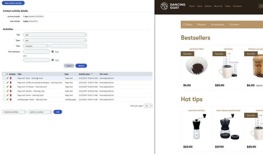Delete the page visit 'Home - Dancing Goat'
263x154 pixels.
pyautogui.click(x=11, y=95)
